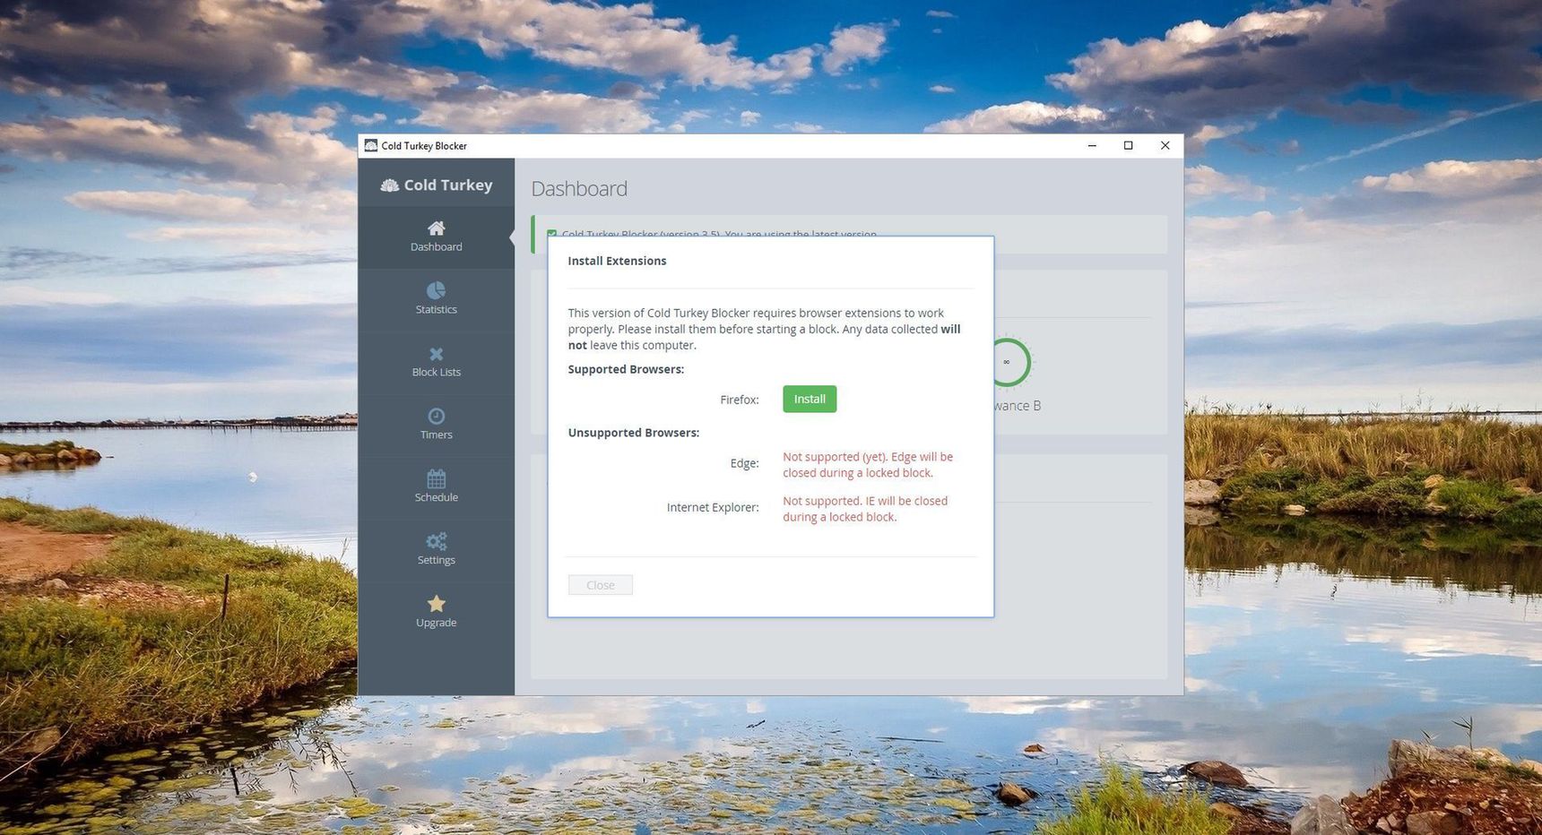The image size is (1542, 835).
Task: Install the Firefox extension
Action: pyautogui.click(x=810, y=399)
